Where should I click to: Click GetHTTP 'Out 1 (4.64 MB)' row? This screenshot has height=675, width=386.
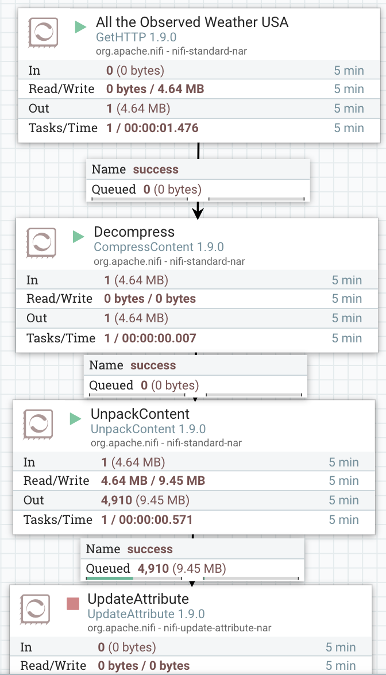tap(199, 108)
